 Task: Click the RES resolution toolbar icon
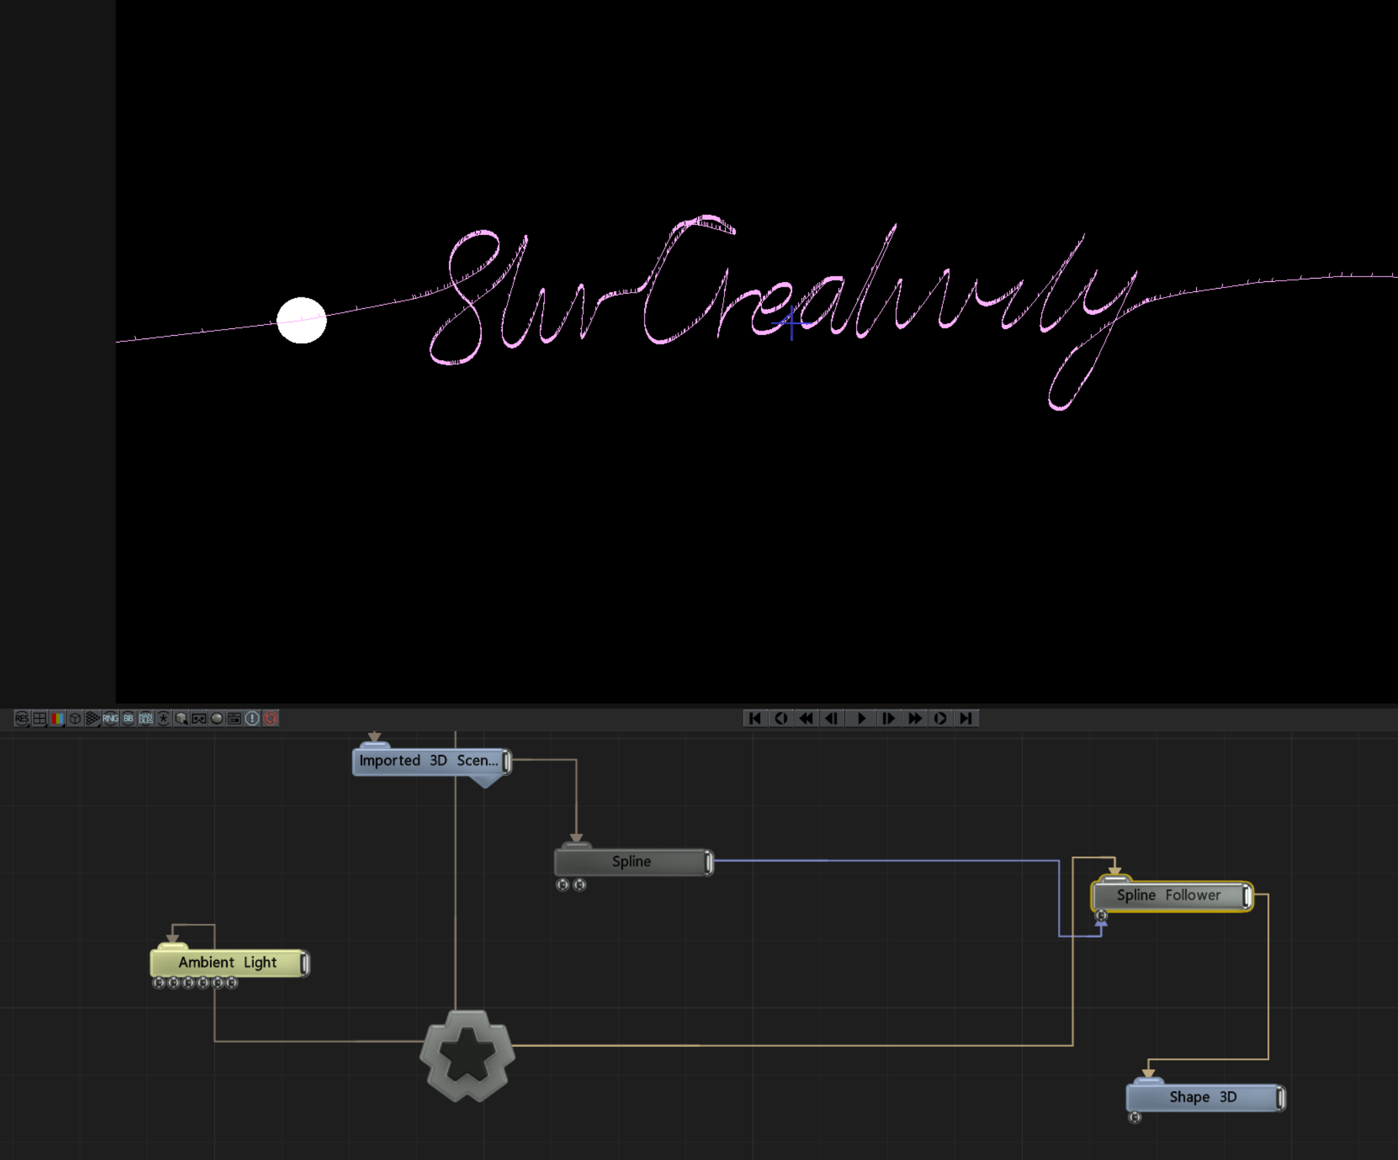tap(22, 718)
